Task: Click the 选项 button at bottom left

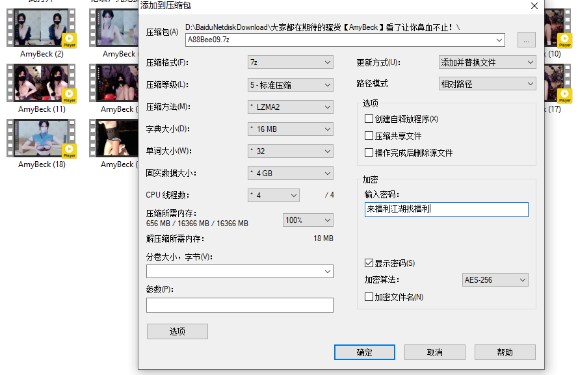Action: (x=177, y=331)
